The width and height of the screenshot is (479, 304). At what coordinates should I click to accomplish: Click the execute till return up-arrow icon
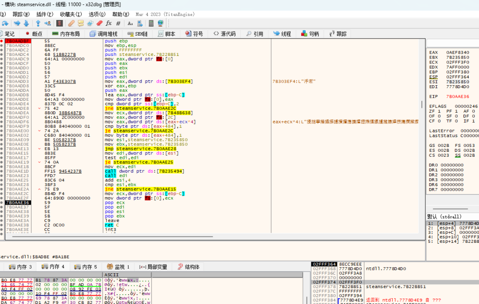(38, 23)
